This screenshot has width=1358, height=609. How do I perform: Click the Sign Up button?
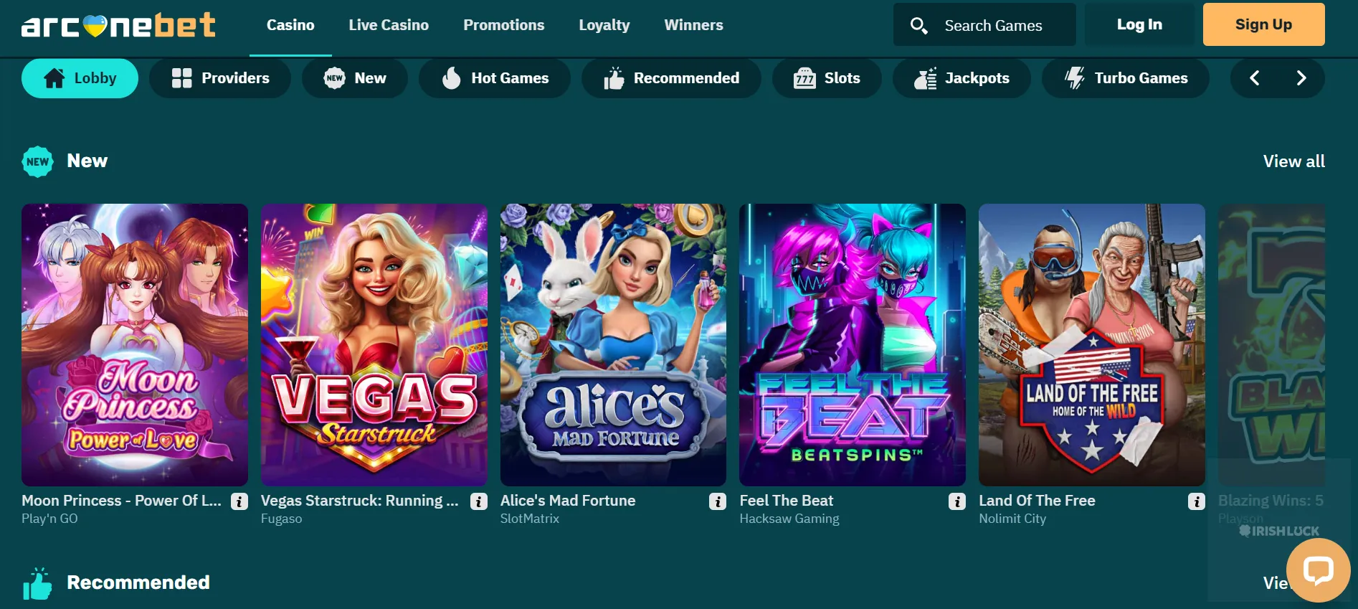pyautogui.click(x=1263, y=24)
